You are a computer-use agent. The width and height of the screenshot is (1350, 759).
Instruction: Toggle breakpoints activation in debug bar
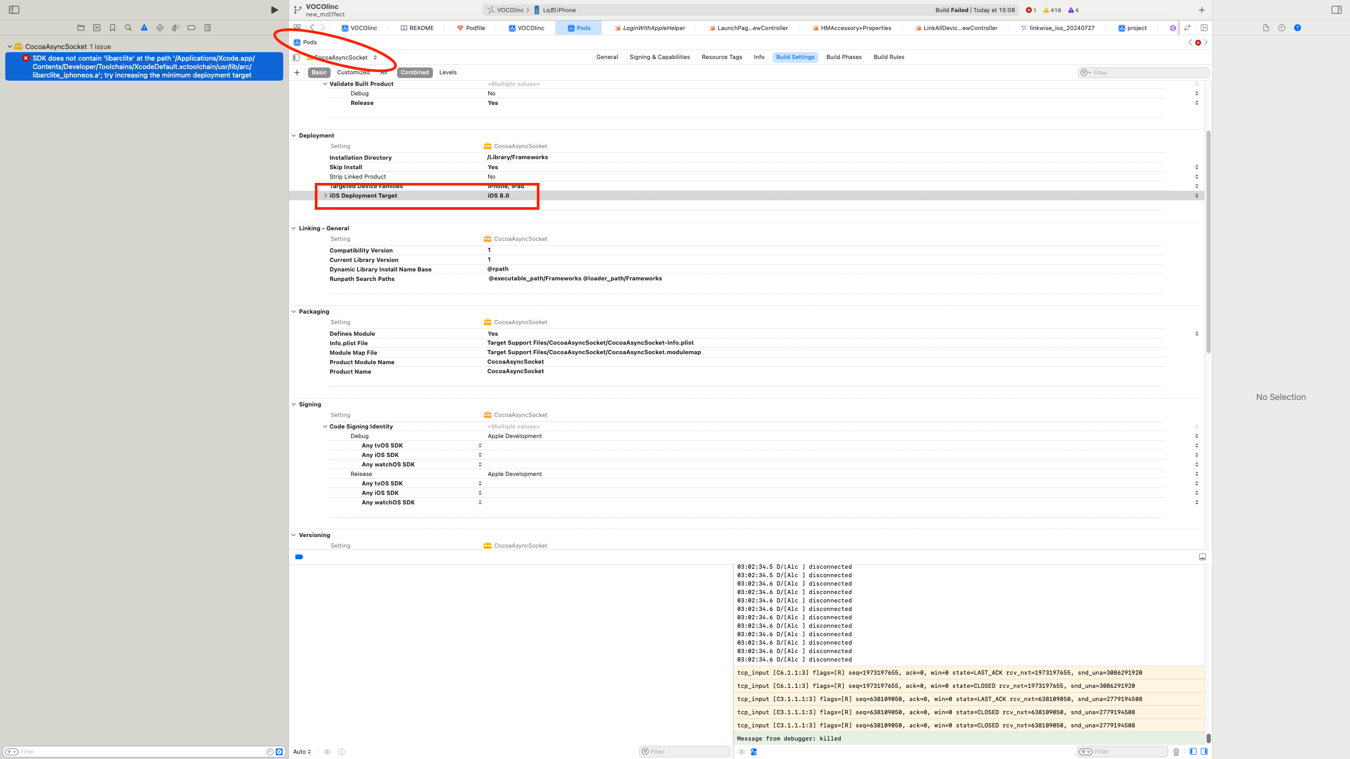click(x=299, y=557)
